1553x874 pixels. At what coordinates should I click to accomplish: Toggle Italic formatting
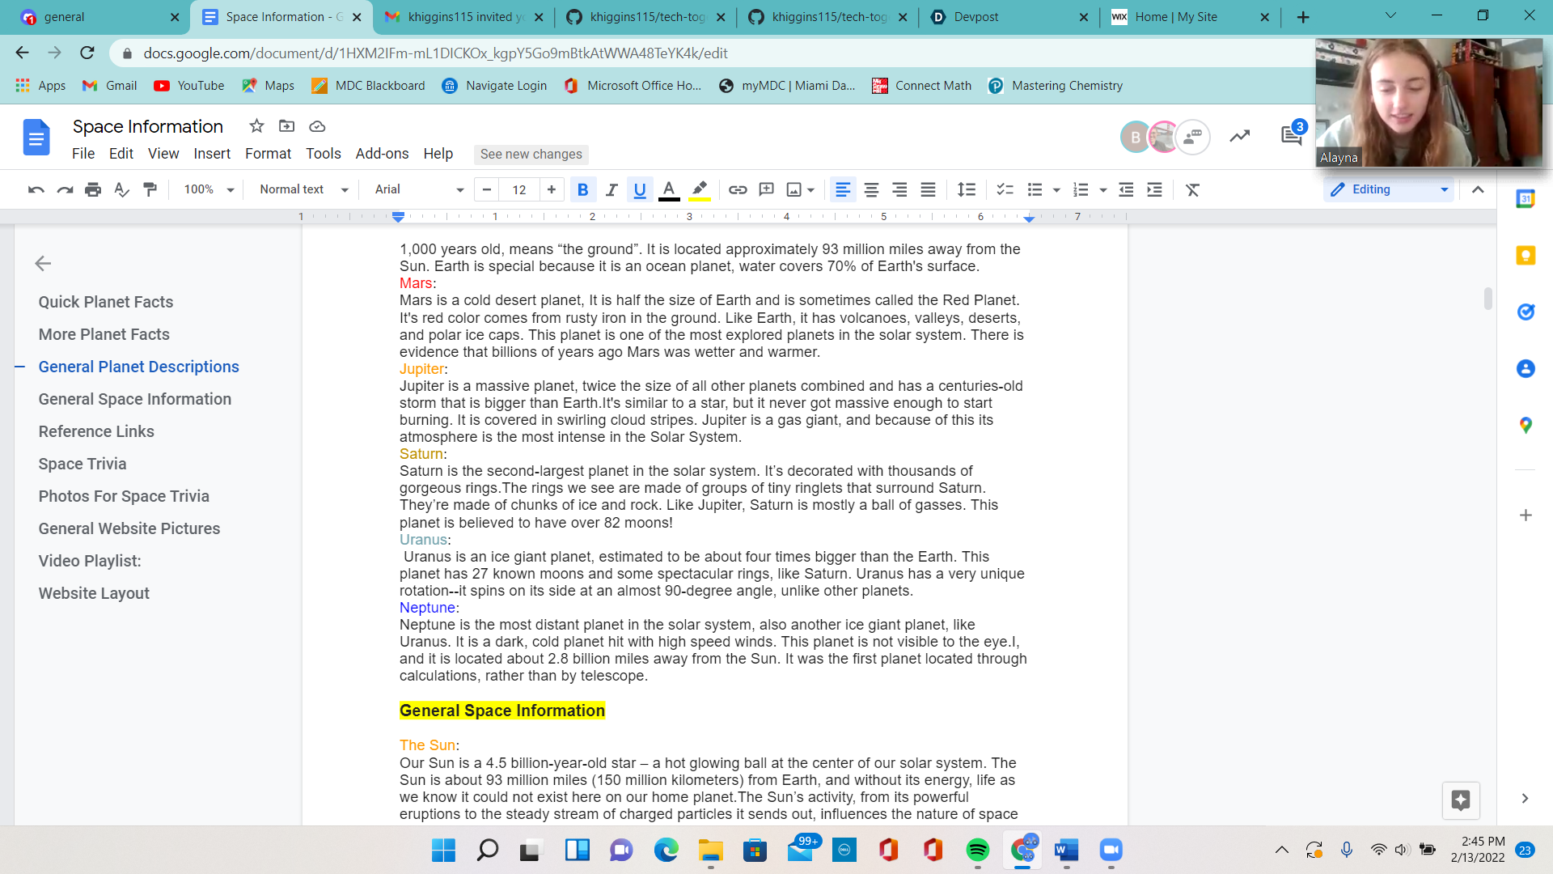click(x=611, y=189)
